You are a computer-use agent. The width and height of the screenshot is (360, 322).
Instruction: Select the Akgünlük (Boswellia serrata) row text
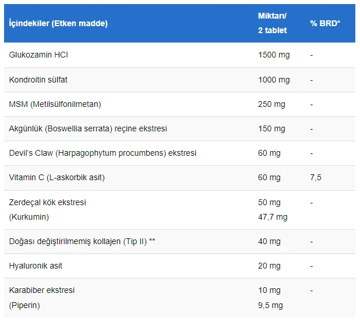[x=88, y=128]
